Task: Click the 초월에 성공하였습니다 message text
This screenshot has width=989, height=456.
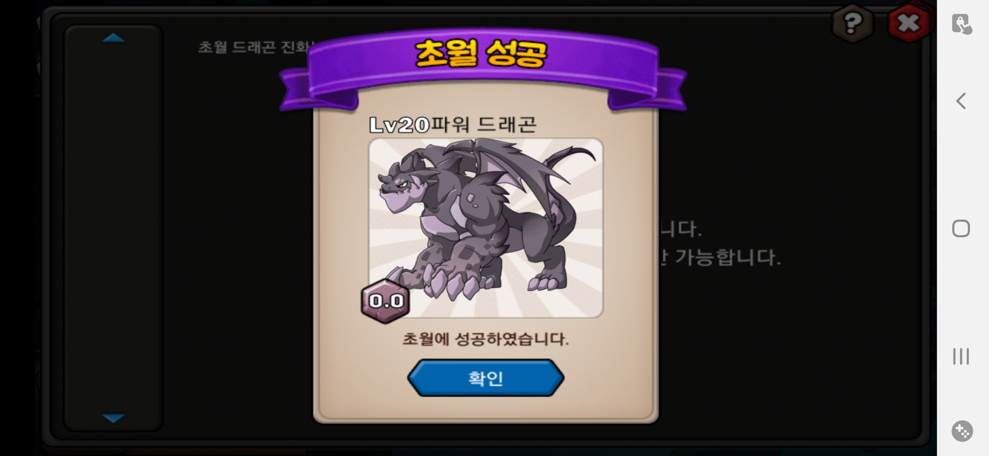Action: pyautogui.click(x=486, y=339)
